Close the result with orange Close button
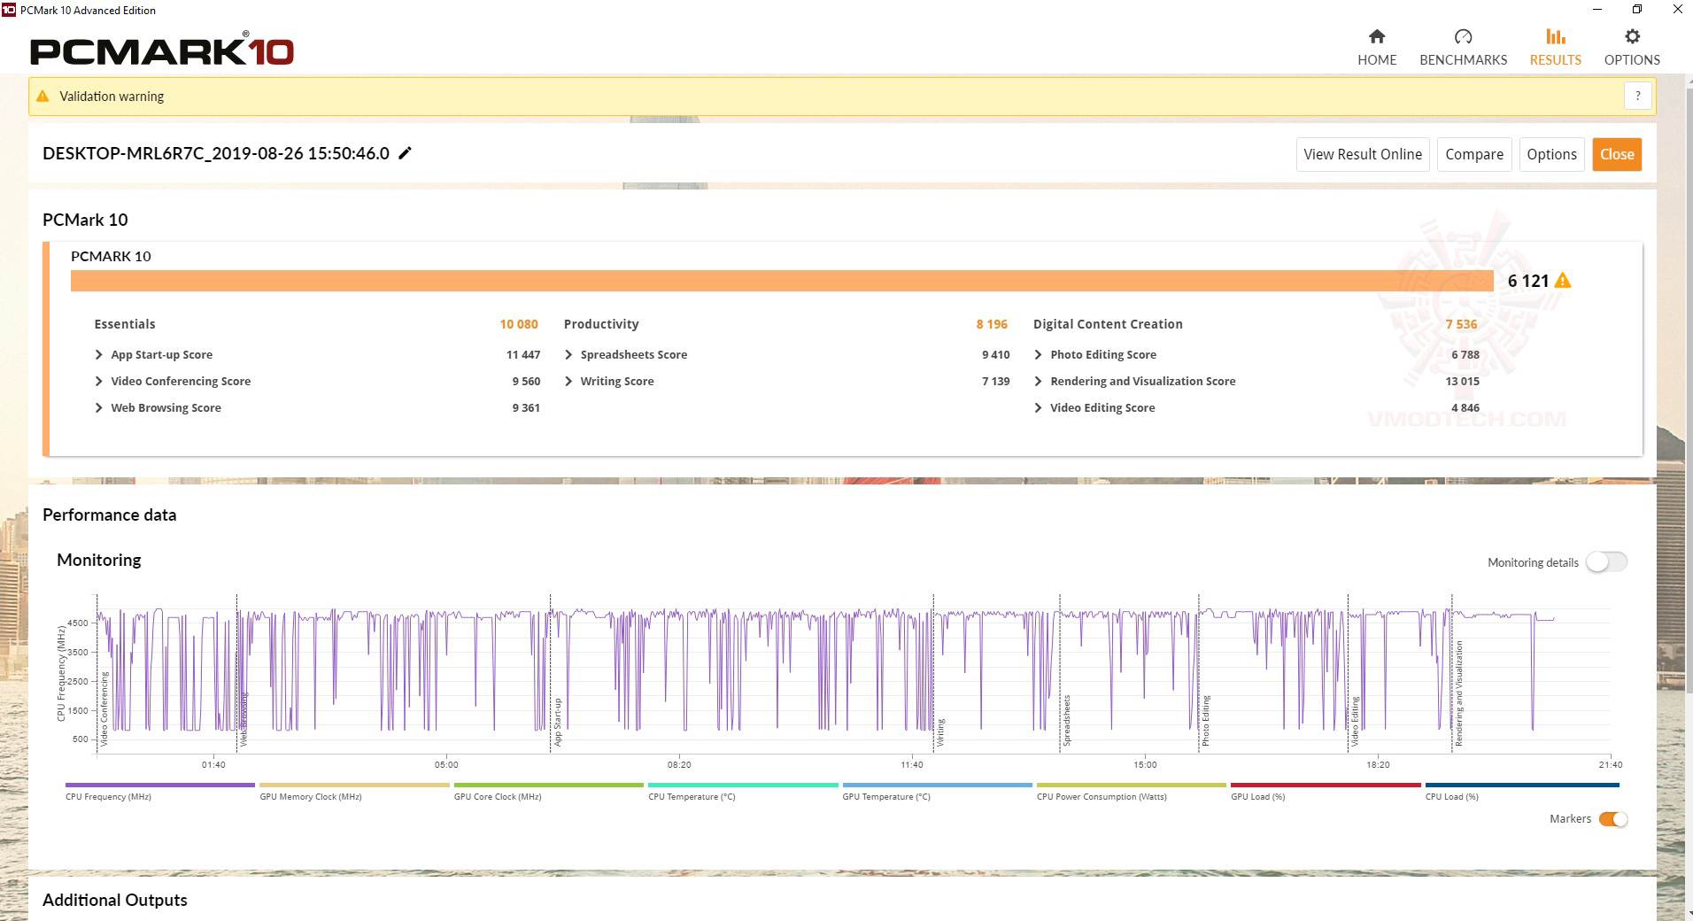Image resolution: width=1693 pixels, height=921 pixels. (1617, 154)
